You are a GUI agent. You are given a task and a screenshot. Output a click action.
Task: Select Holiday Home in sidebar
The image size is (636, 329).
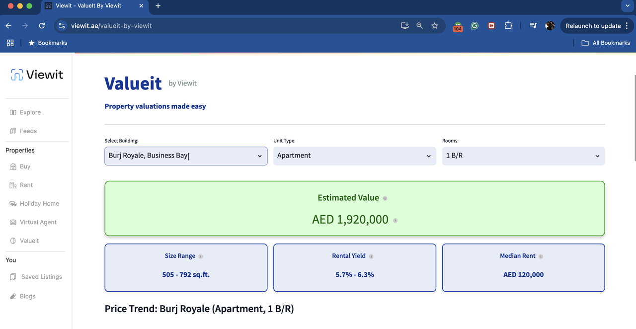39,204
